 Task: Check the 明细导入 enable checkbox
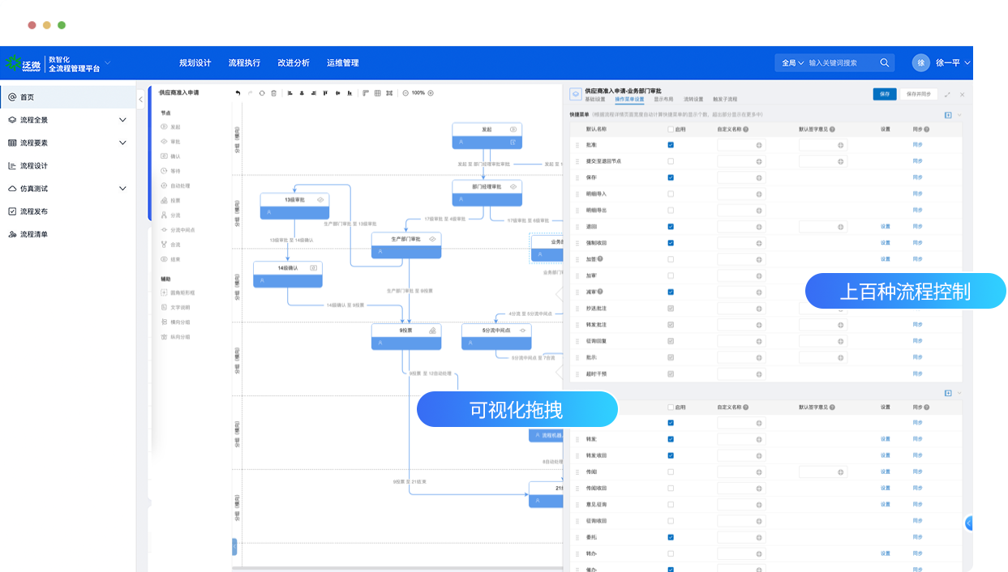pos(671,194)
